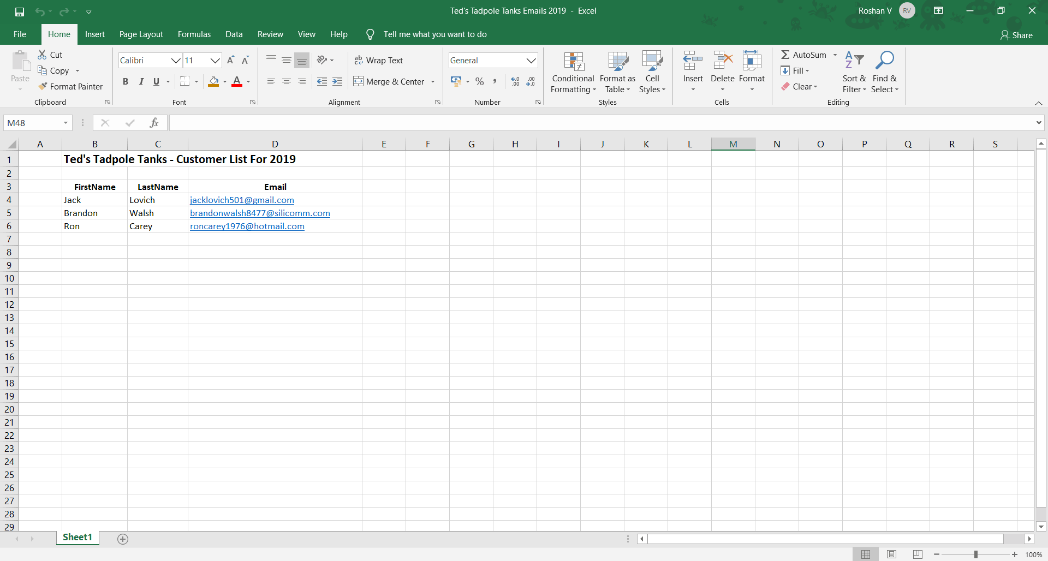Open the Page Layout tab

click(141, 34)
